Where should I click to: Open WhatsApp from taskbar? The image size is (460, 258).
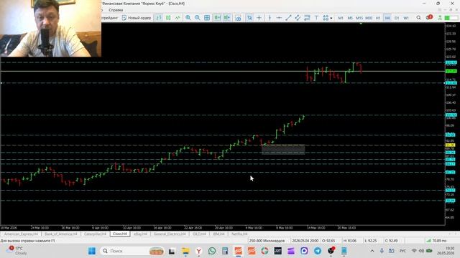(212, 251)
